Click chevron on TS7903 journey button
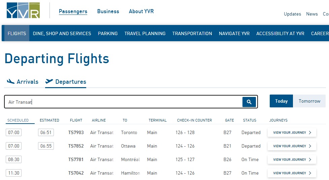Image resolution: width=329 pixels, height=180 pixels. (x=310, y=133)
